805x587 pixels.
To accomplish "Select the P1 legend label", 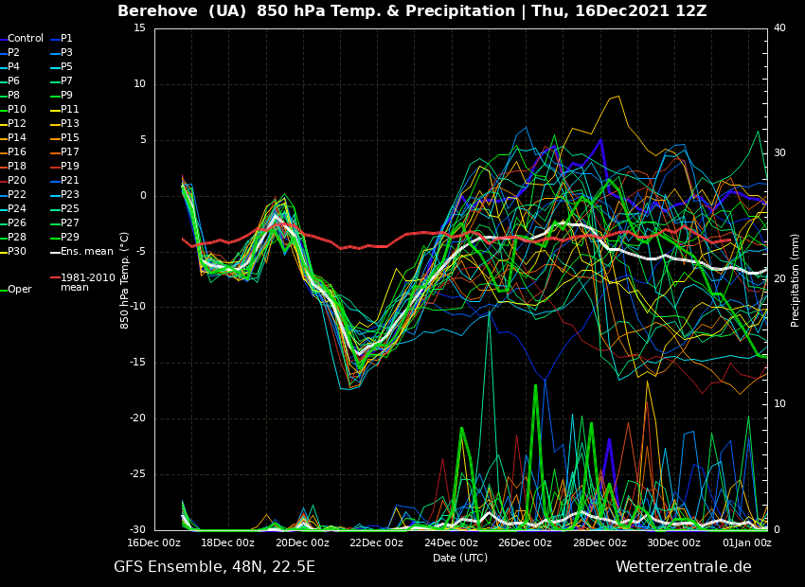I will (x=66, y=39).
